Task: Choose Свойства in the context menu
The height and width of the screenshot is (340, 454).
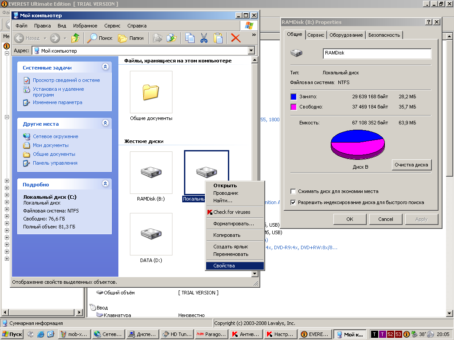Action: [x=235, y=266]
